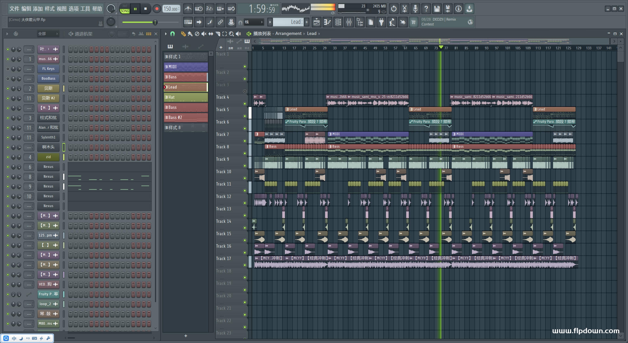Toggle mute light for Track 4
The width and height of the screenshot is (628, 343).
[245, 104]
